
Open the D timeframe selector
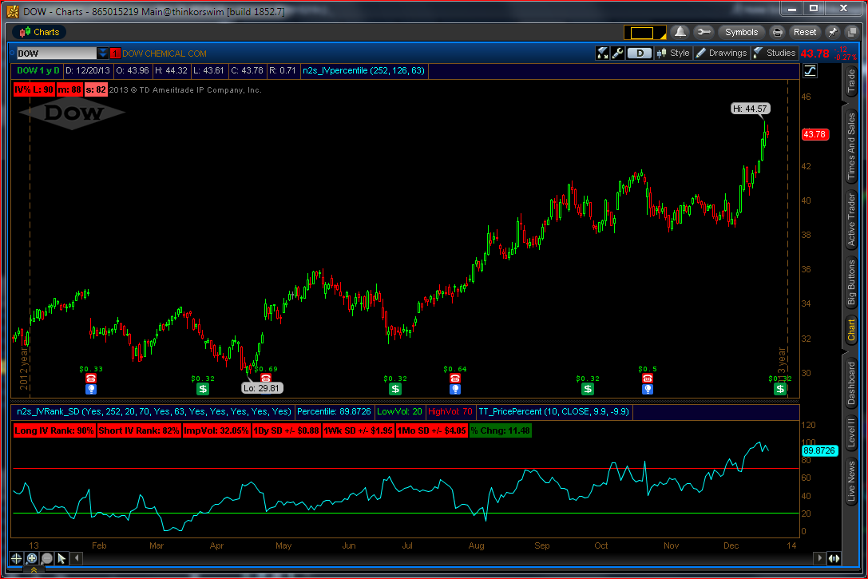[640, 54]
